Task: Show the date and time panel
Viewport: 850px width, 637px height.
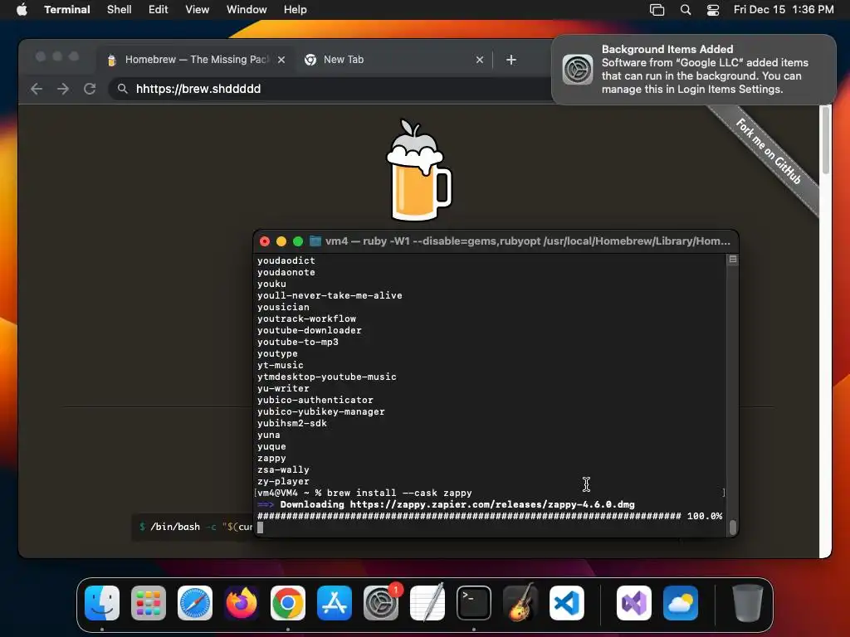Action: 784,9
